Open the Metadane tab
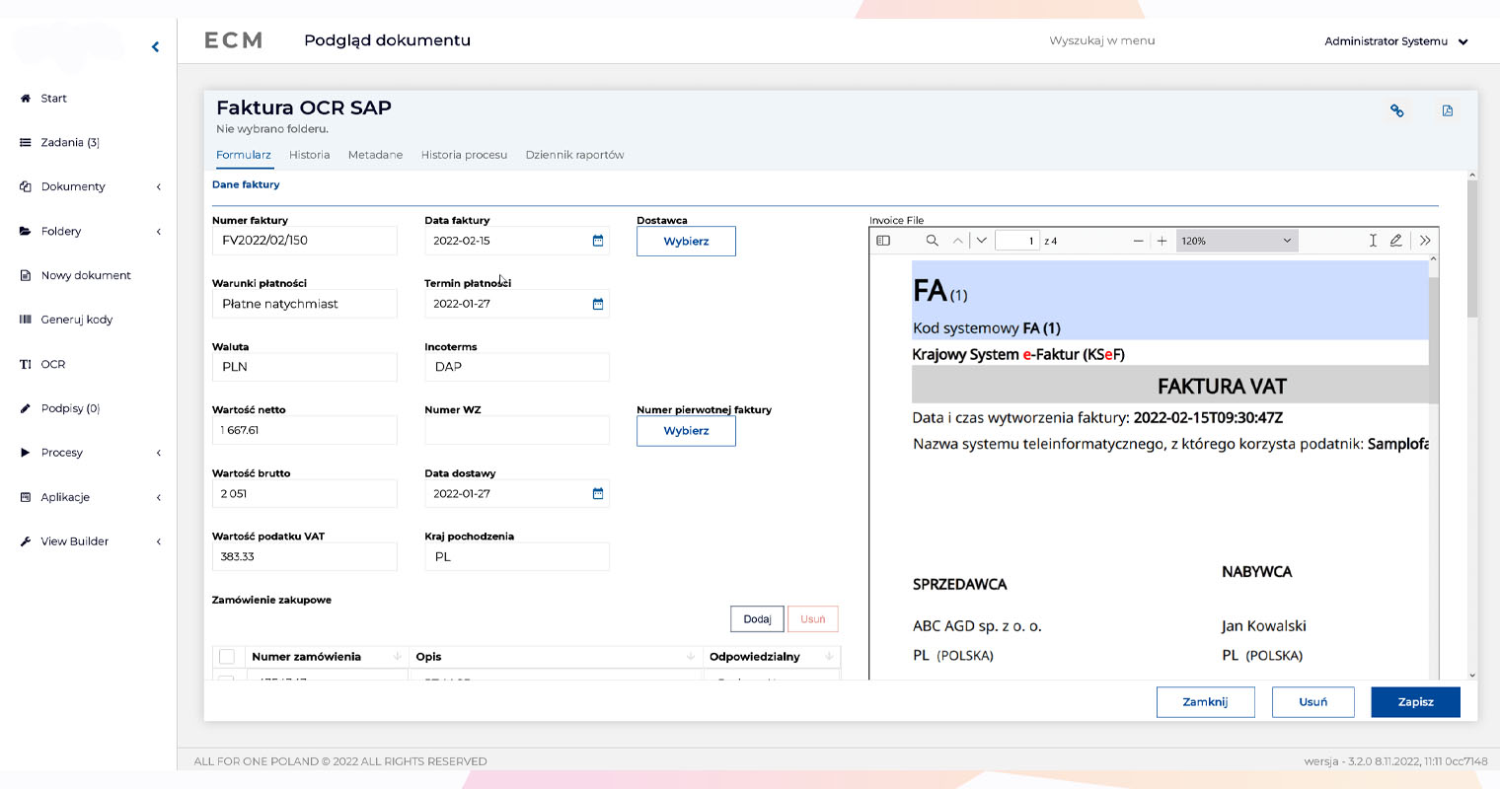This screenshot has height=789, width=1500. pos(375,155)
